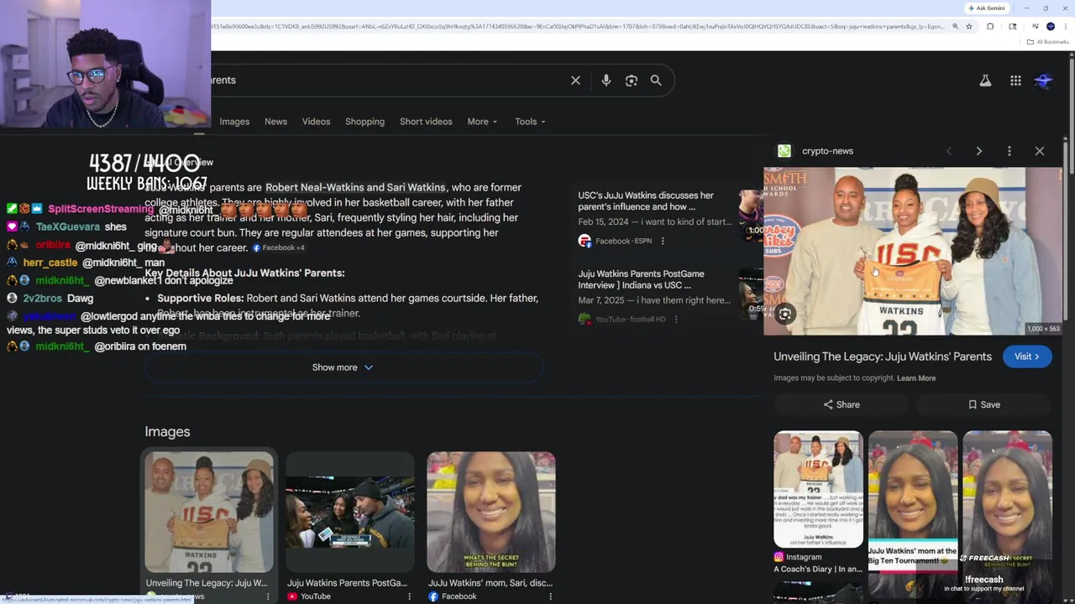This screenshot has height=604, width=1075.
Task: Open Juju Watkins Parents PostGame Interview link
Action: pyautogui.click(x=641, y=279)
